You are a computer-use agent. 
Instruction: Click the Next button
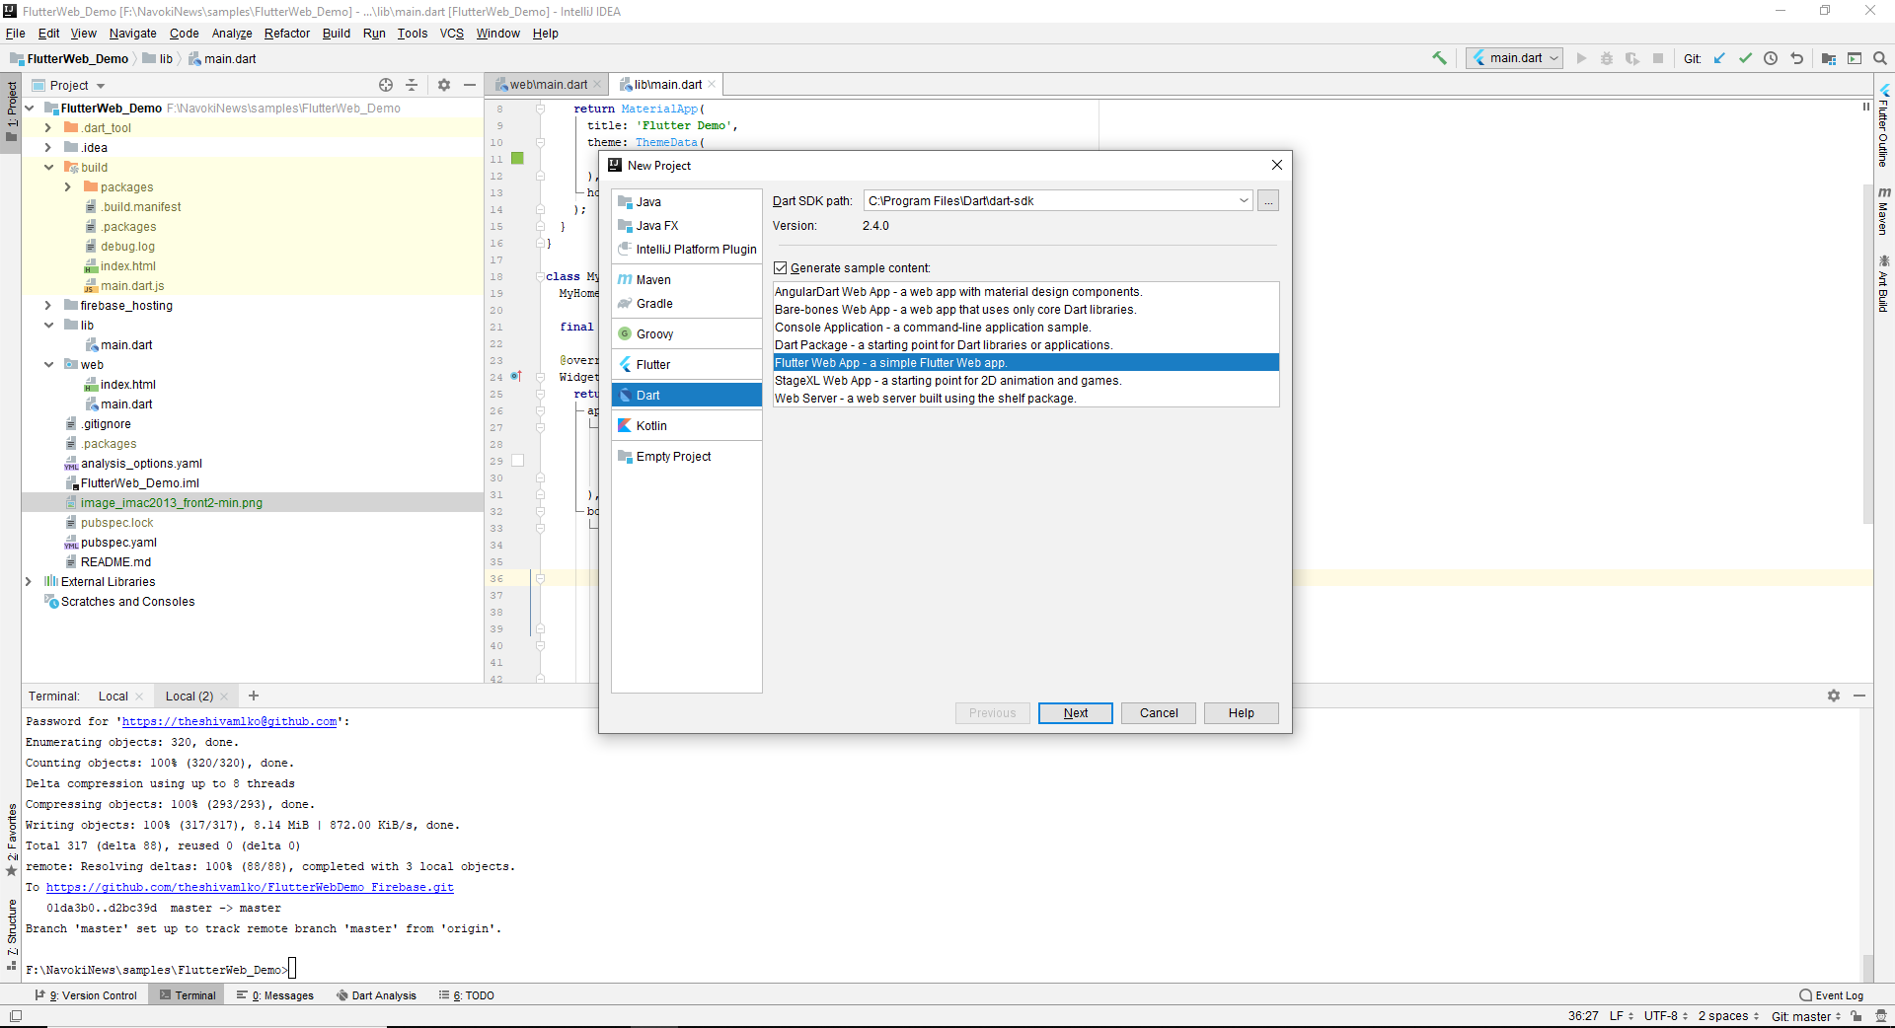pyautogui.click(x=1075, y=713)
